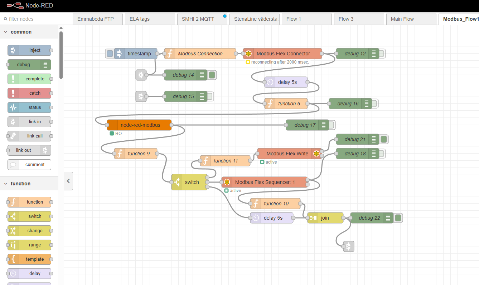Pick the status node in palette
The image size is (479, 285).
29,107
